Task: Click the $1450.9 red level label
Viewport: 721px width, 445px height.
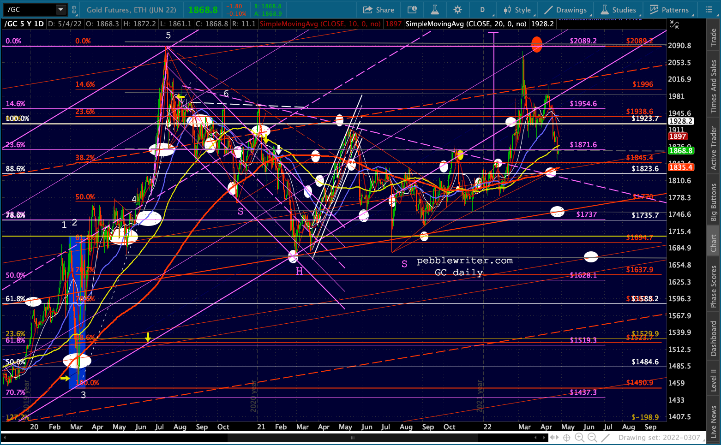Action: coord(639,382)
